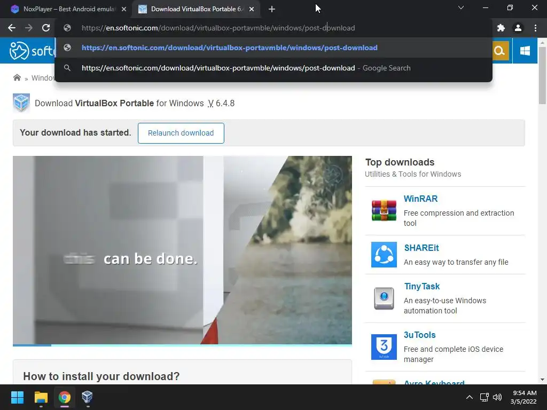The width and height of the screenshot is (547, 410).
Task: Click the 3uTools icon
Action: [x=384, y=347]
